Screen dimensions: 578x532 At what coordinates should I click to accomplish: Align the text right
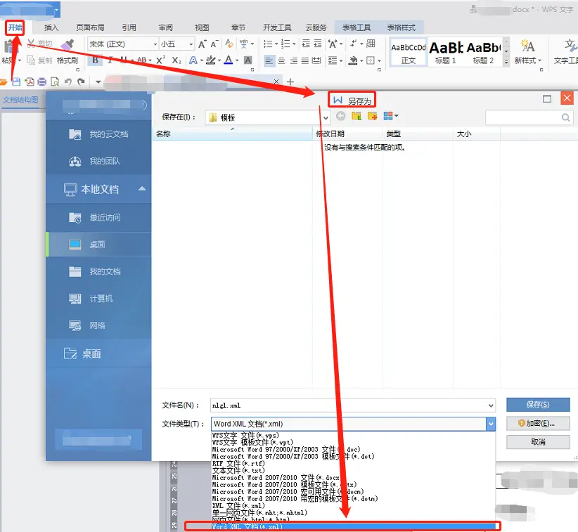tap(293, 60)
